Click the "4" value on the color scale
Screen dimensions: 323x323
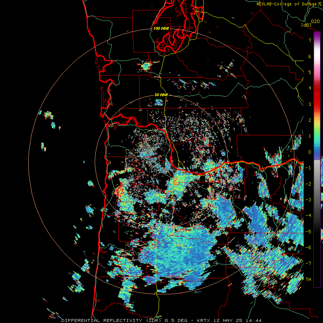click(x=310, y=88)
